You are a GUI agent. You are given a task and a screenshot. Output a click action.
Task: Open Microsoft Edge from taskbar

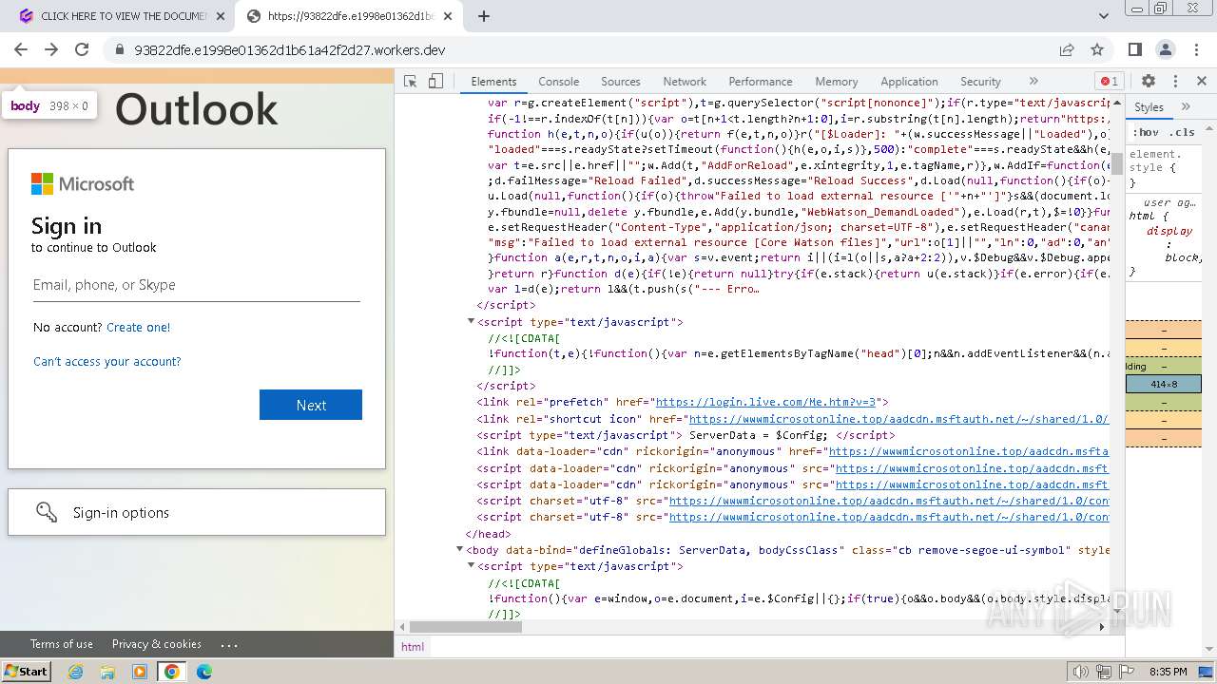[x=203, y=672]
